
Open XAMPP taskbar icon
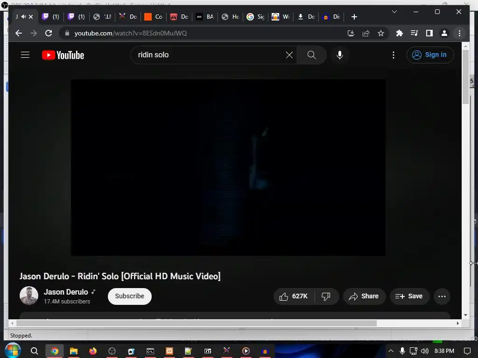coord(169,351)
